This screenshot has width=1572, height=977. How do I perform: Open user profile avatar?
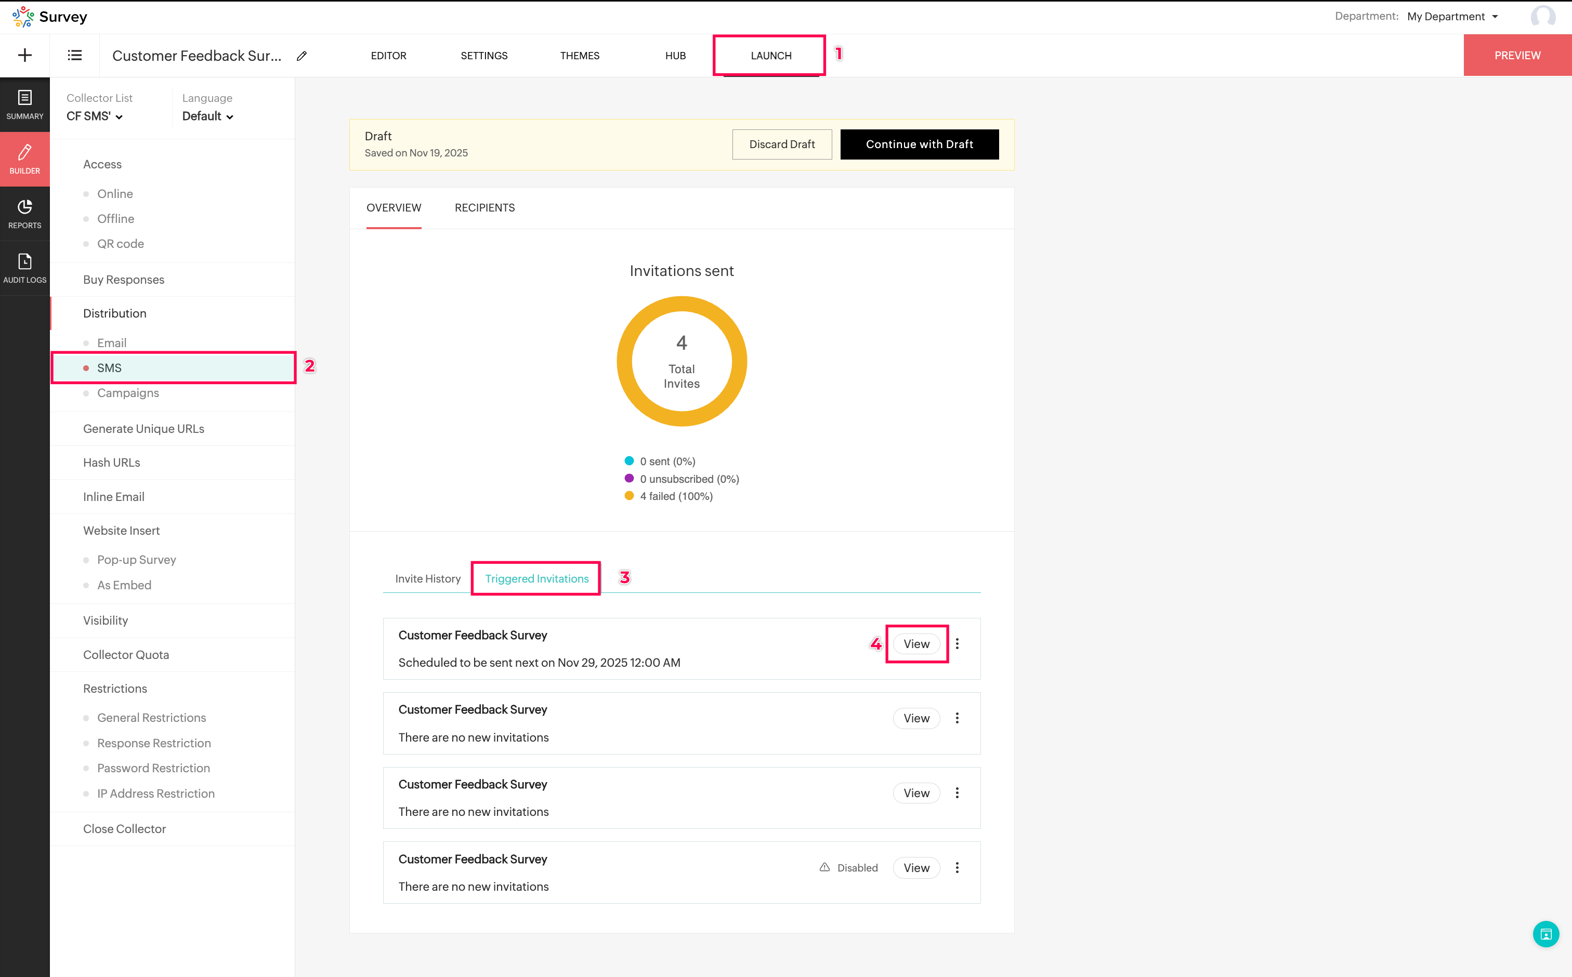[x=1543, y=16]
